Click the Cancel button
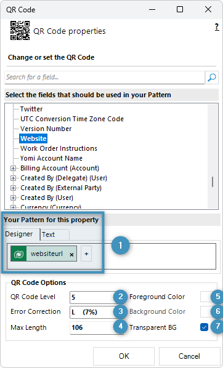The image size is (223, 368). pos(189,356)
